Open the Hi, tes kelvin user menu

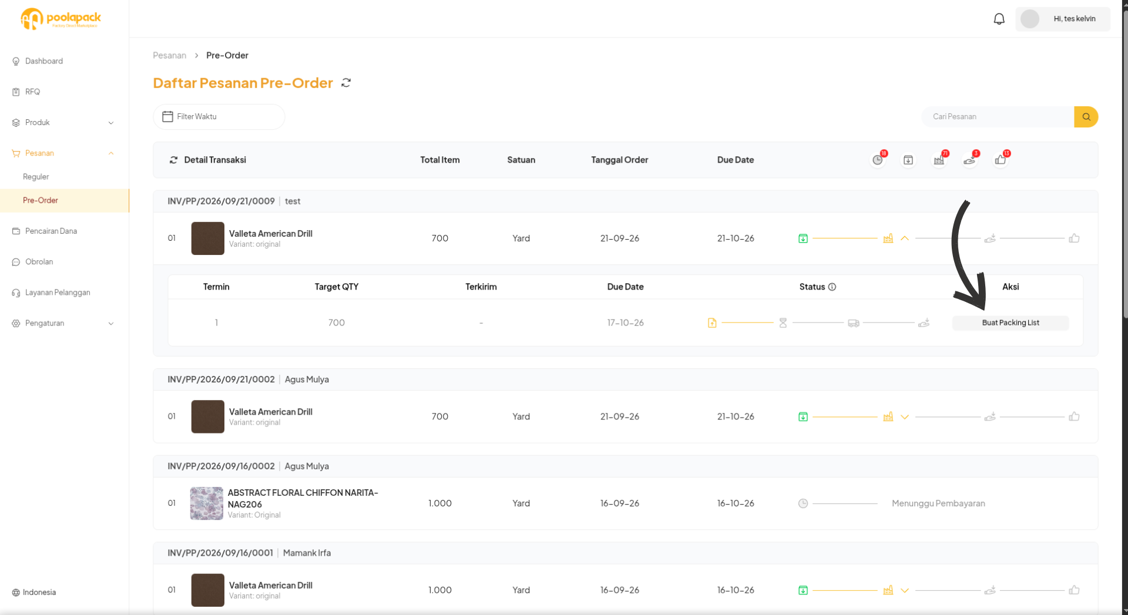(1062, 19)
